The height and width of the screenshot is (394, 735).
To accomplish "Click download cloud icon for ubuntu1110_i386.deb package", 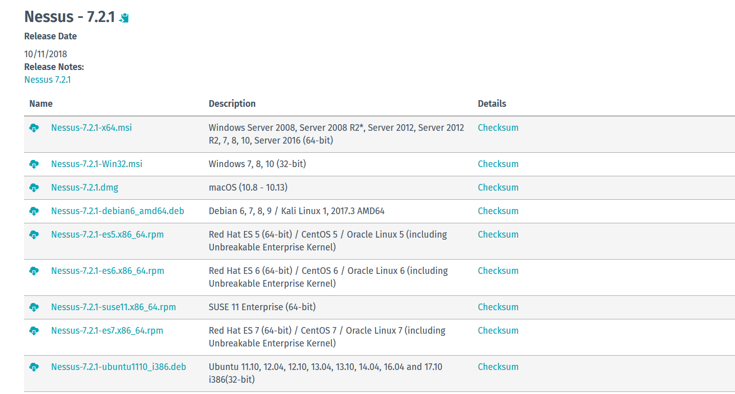I will coord(34,367).
